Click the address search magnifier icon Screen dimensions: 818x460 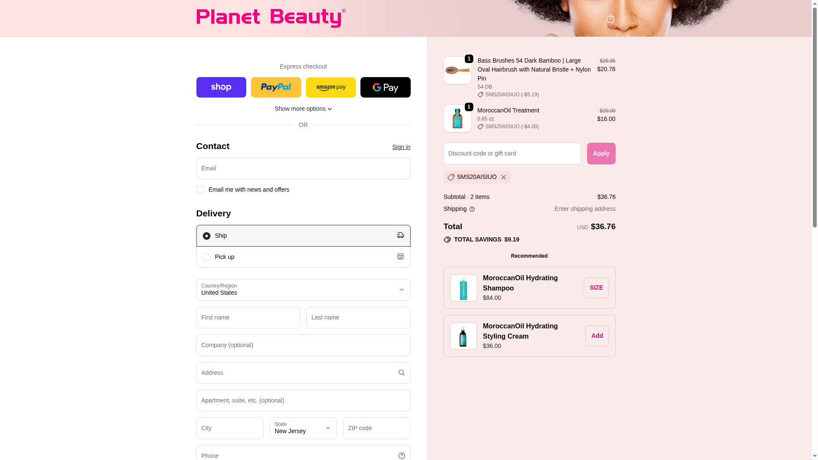coord(401,373)
